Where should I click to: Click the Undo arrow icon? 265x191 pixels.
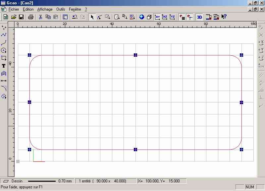(75, 17)
